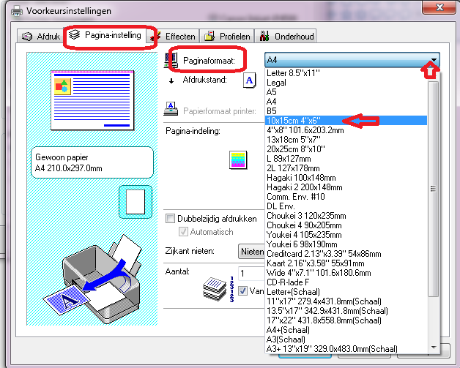This screenshot has height=368, width=460.
Task: Click the document page preview thumbnail
Action: pos(92,100)
